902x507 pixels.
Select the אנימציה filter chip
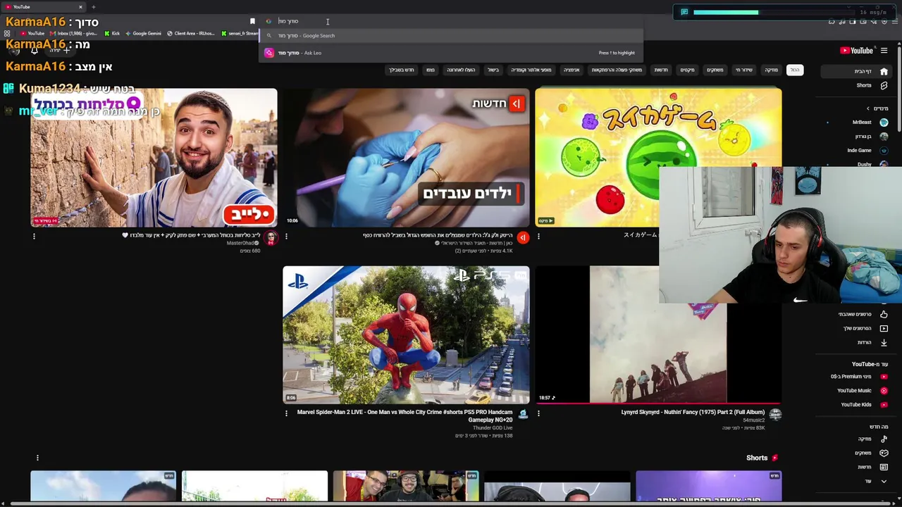[x=572, y=70]
